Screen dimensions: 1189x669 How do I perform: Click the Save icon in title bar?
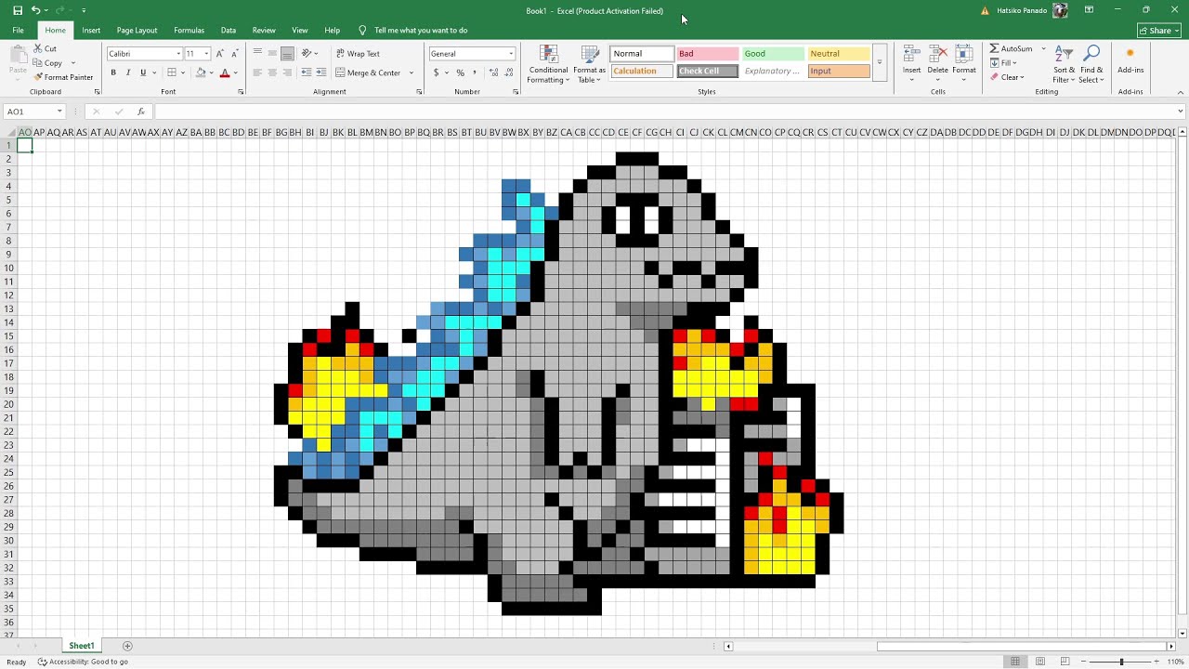coord(18,10)
